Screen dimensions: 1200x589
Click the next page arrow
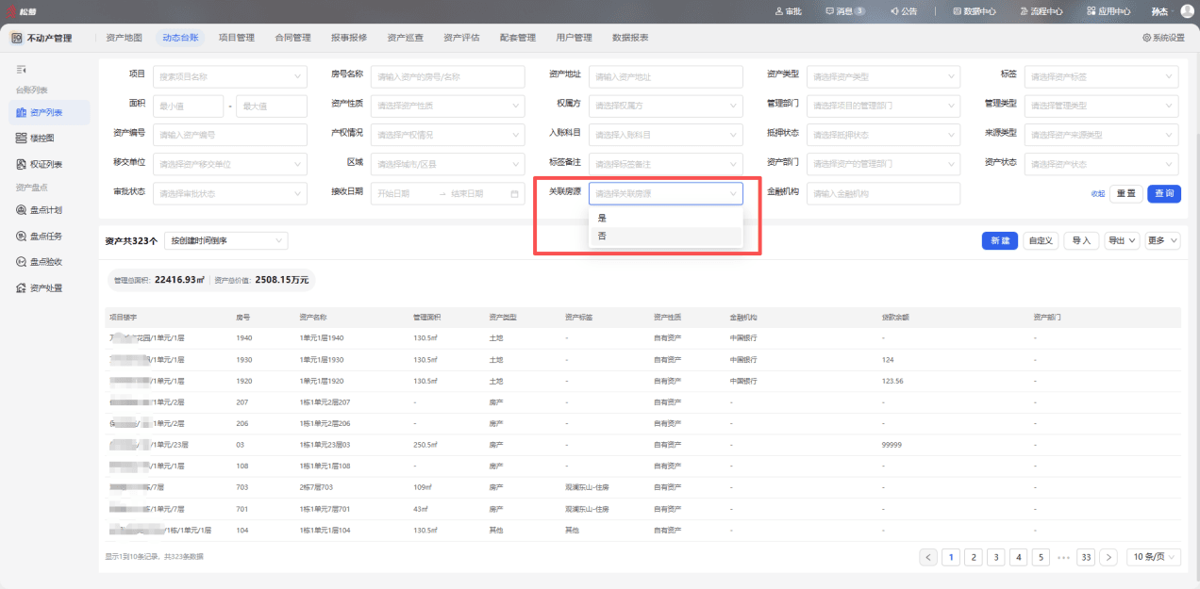coord(1108,557)
